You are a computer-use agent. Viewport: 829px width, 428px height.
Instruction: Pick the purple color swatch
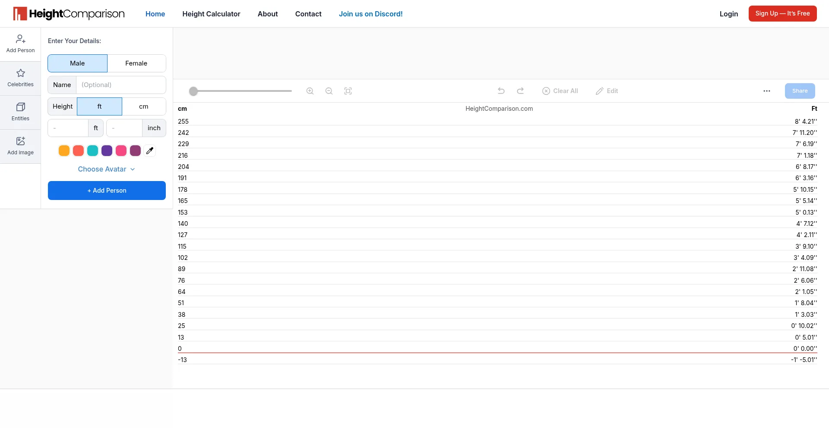(x=107, y=150)
